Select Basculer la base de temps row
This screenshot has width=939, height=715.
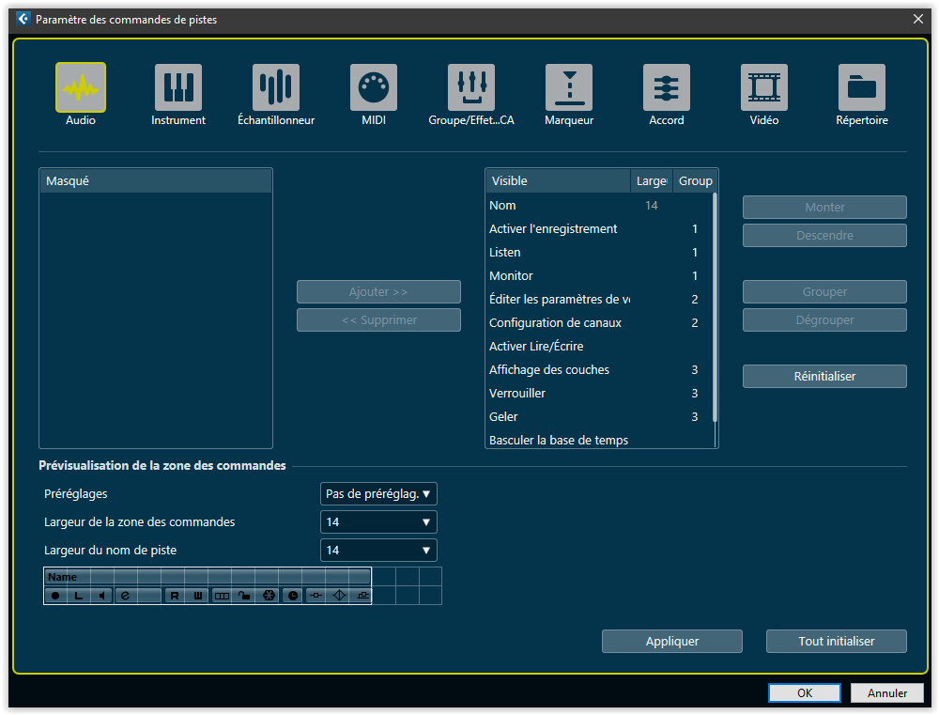(x=599, y=440)
